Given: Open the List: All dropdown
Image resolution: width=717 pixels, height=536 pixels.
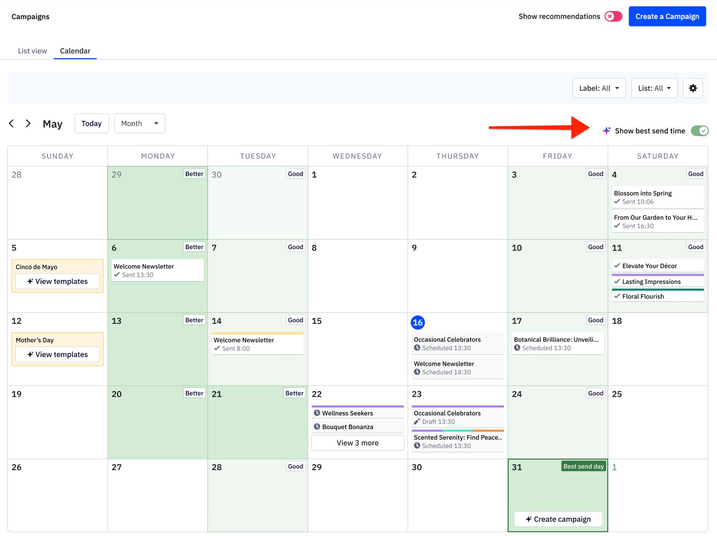Looking at the screenshot, I should point(654,88).
